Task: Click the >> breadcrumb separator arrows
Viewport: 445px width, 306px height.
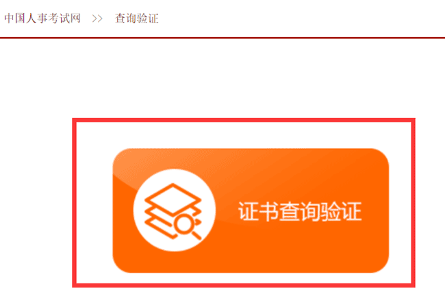Action: (x=97, y=18)
